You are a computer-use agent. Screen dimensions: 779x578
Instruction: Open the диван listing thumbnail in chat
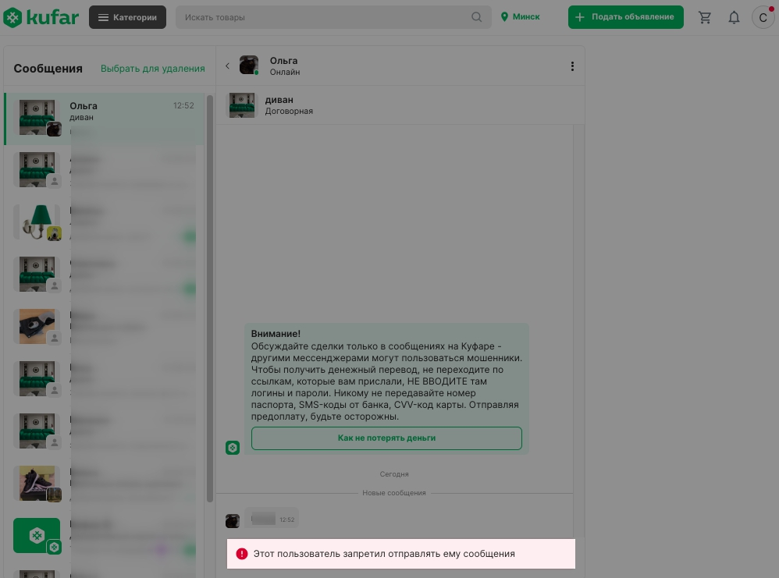[242, 105]
